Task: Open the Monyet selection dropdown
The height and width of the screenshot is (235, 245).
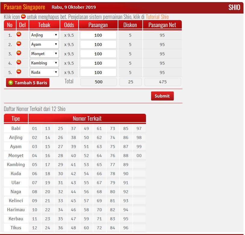Action: (44, 54)
